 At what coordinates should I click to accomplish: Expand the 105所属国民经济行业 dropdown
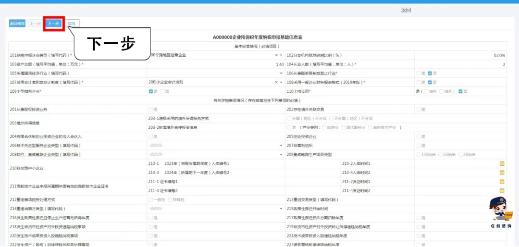coord(281,73)
